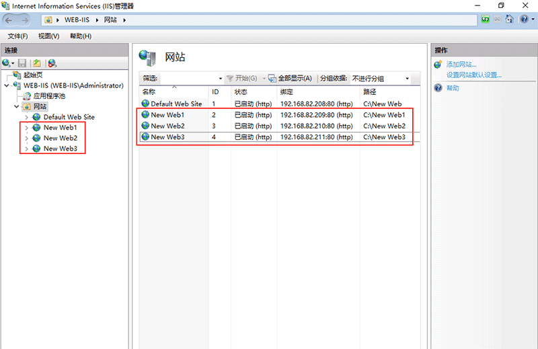Select Default Web Site row in site list
The image size is (538, 349).
280,104
